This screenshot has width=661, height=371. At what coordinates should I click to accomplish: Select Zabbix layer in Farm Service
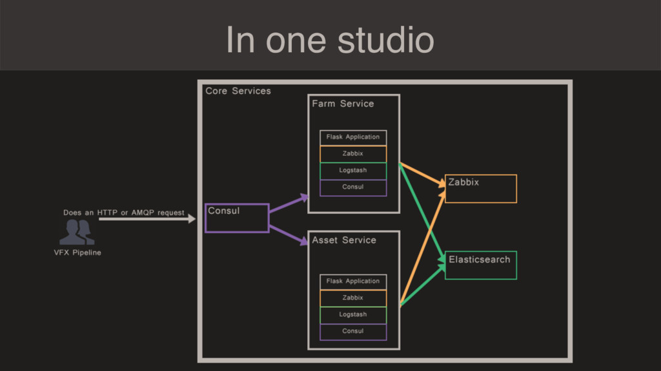coord(353,154)
